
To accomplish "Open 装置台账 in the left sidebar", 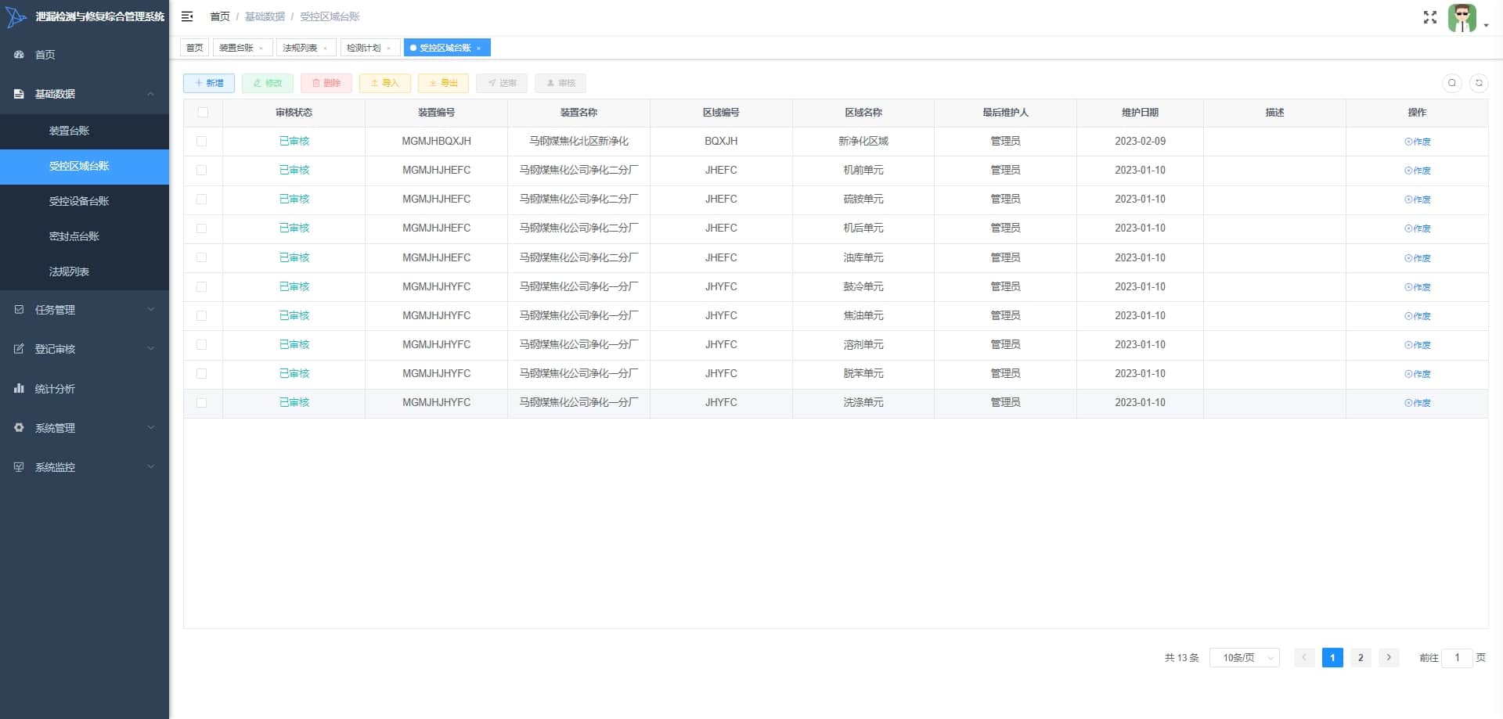I will [x=85, y=131].
